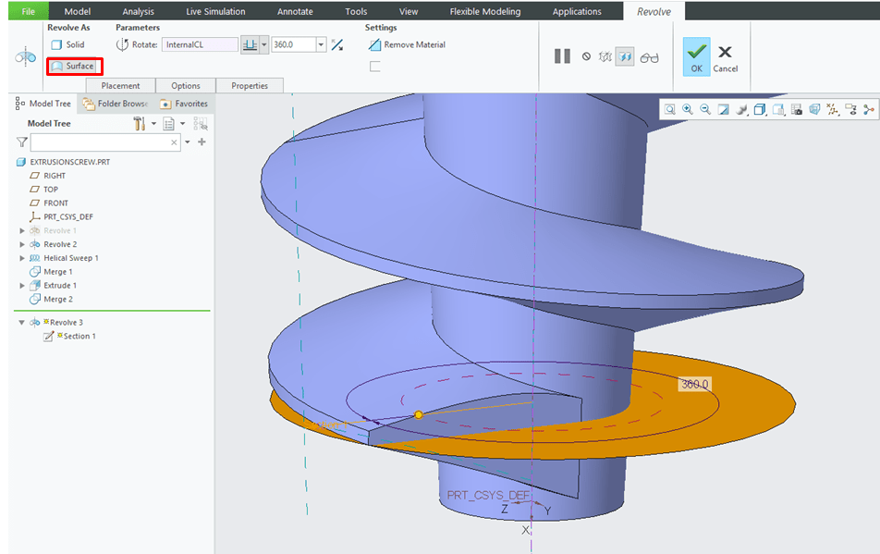Switch to the Placement tab
The height and width of the screenshot is (554, 880).
(120, 86)
